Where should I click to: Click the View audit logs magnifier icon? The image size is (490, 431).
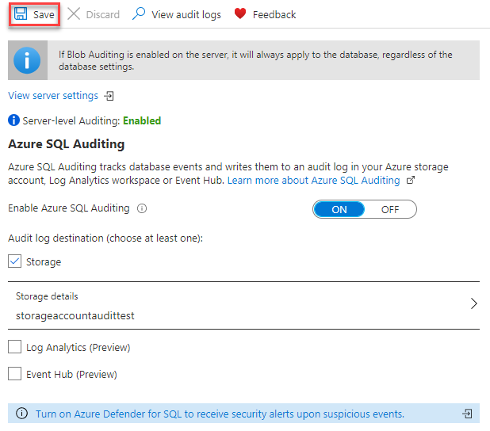[x=139, y=14]
